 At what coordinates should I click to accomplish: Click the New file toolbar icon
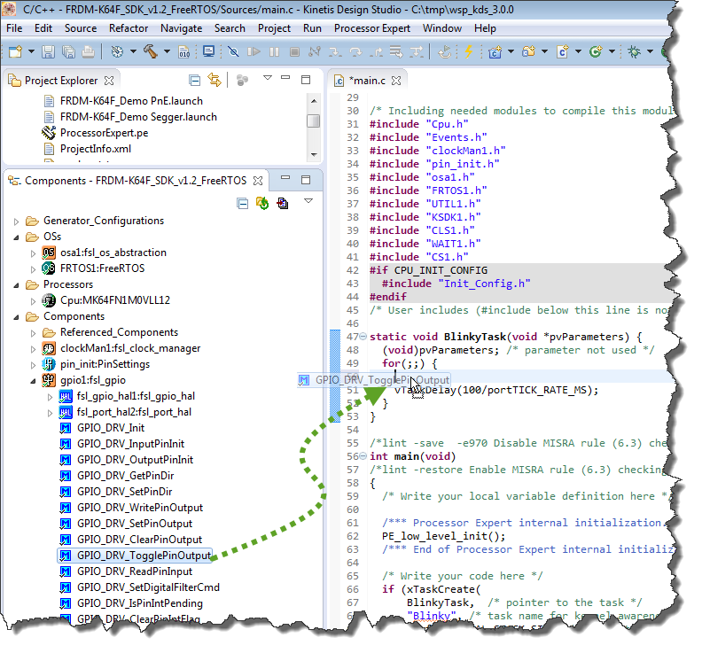17,52
